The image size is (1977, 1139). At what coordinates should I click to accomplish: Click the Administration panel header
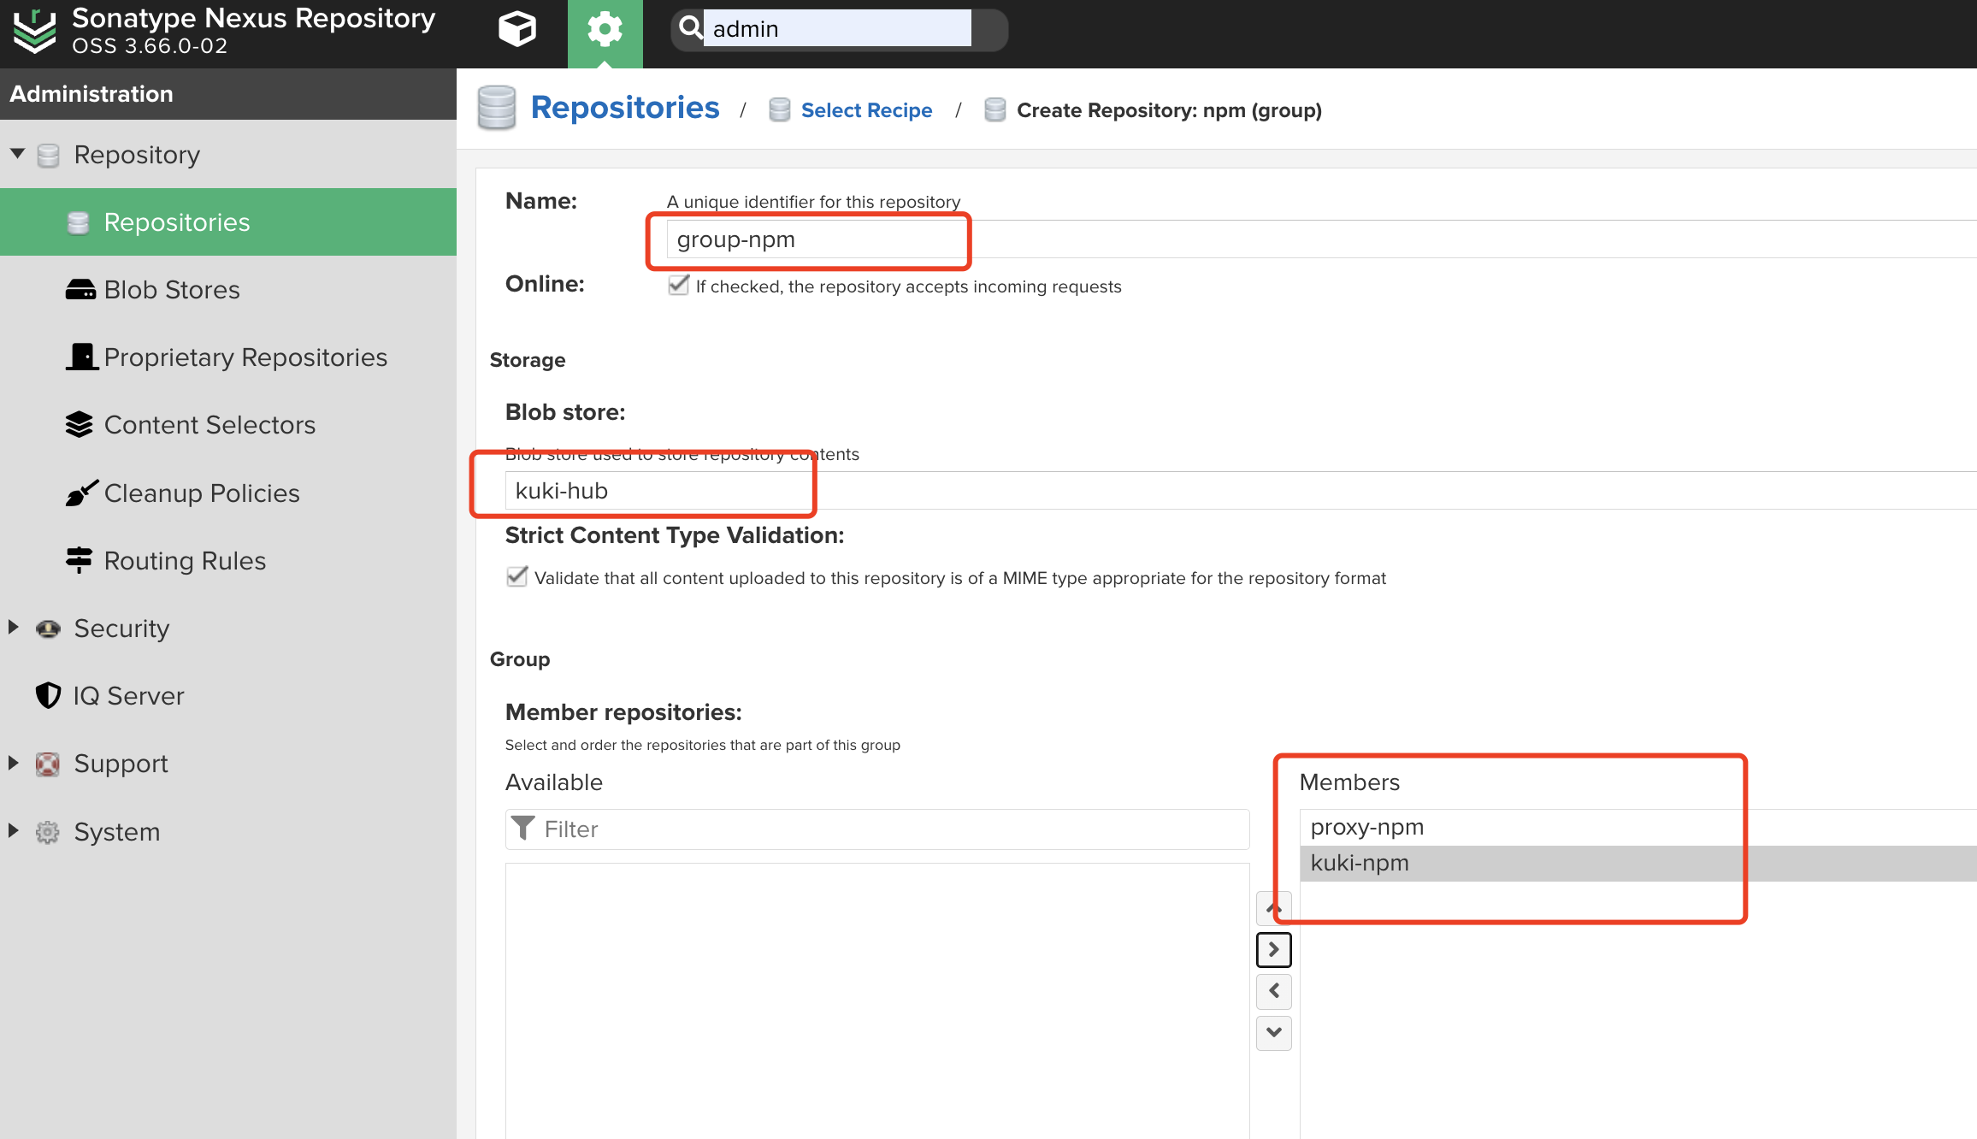tap(228, 94)
